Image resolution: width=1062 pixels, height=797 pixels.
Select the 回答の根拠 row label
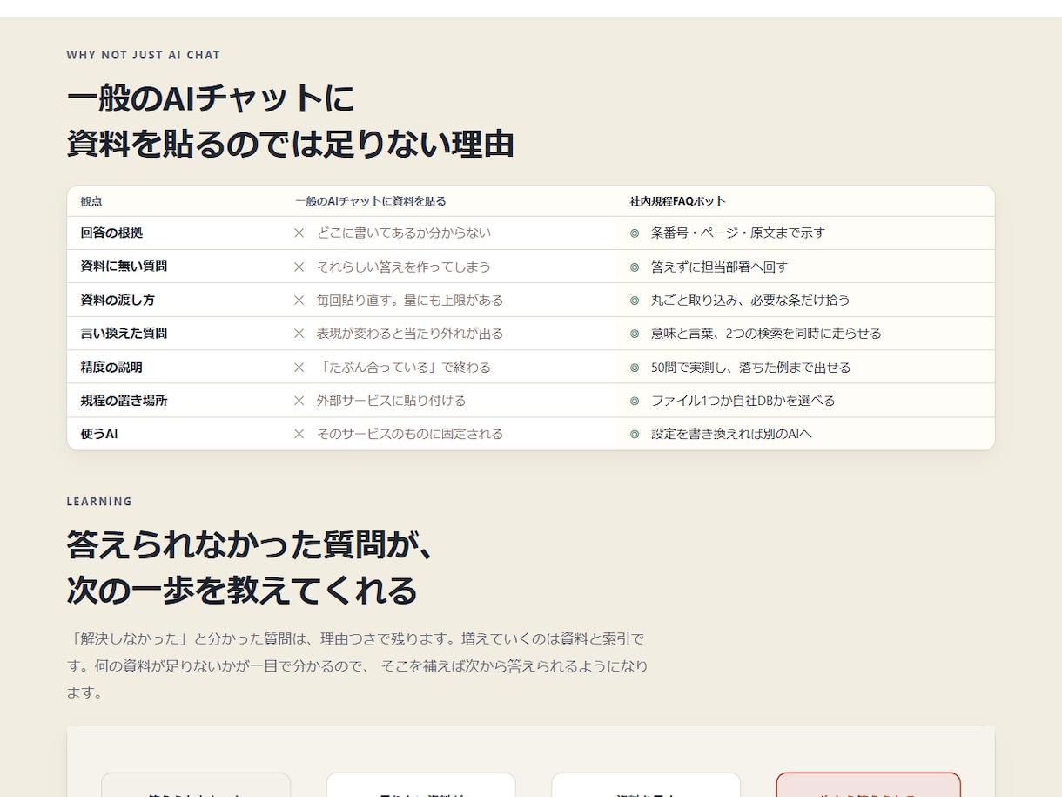coord(111,233)
